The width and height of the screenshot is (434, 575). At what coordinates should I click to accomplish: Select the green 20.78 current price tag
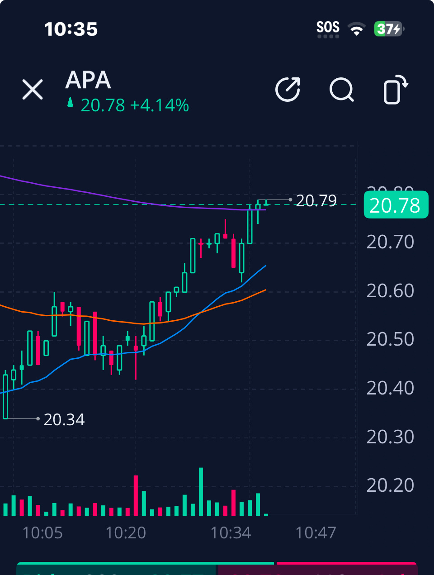396,205
